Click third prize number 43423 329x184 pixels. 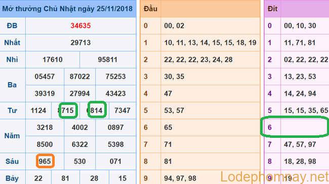point(115,93)
